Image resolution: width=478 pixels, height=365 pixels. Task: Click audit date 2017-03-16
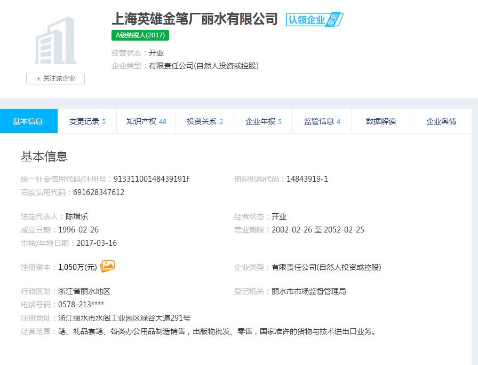click(x=97, y=243)
